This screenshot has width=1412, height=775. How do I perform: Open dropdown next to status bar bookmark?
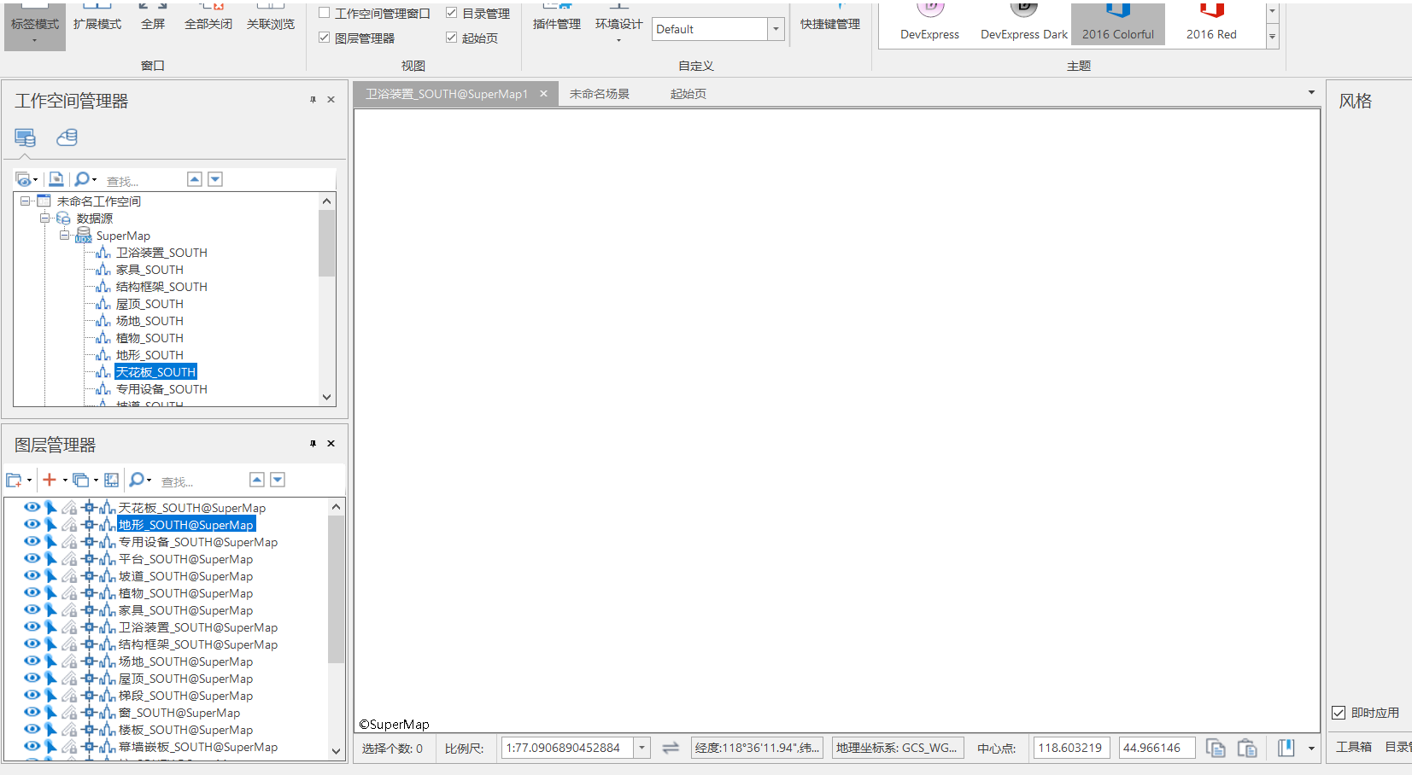[x=1311, y=749]
